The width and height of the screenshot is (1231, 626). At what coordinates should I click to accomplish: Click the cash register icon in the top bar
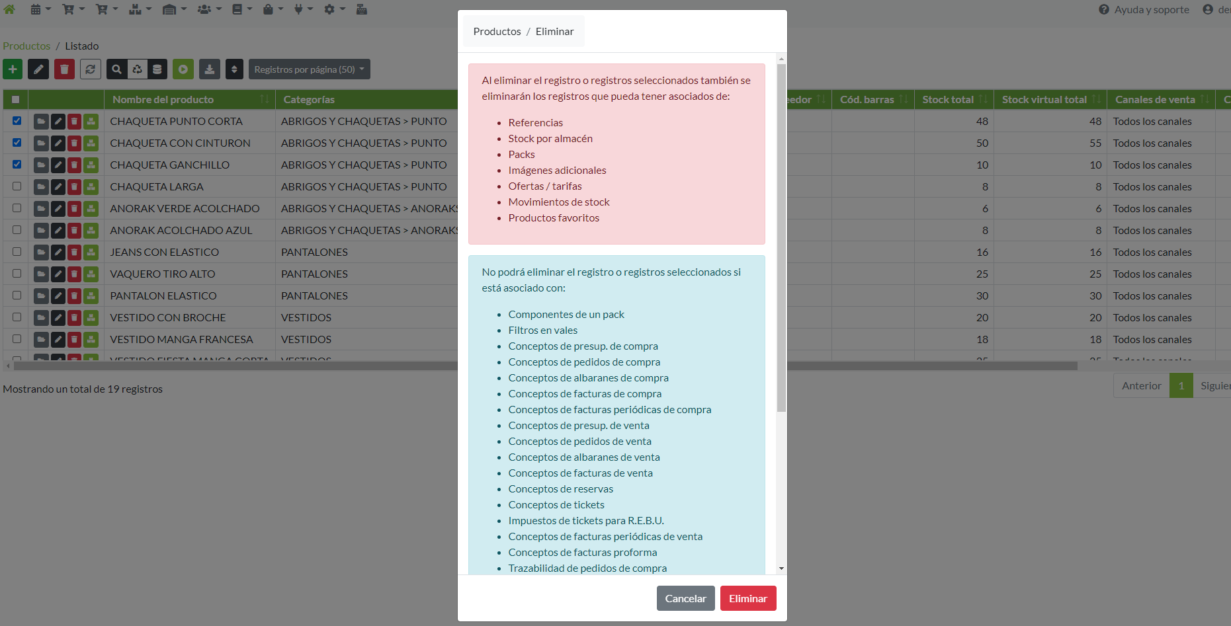point(362,9)
